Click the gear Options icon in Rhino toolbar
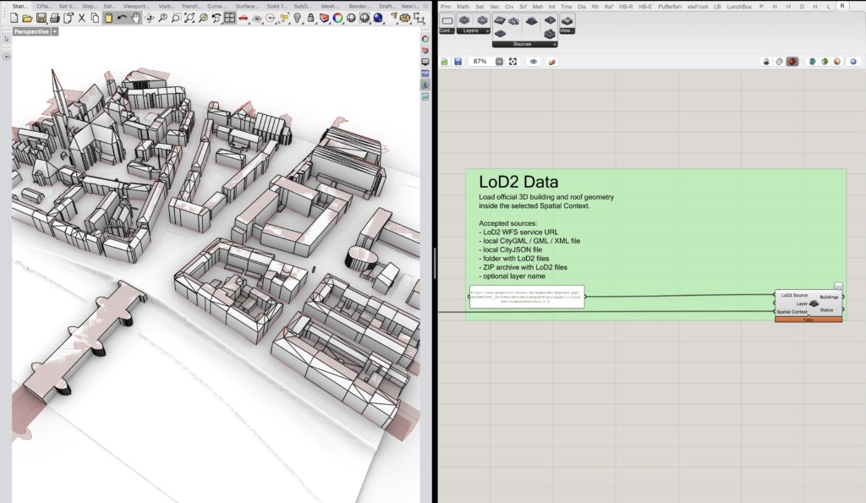Image resolution: width=866 pixels, height=503 pixels. (x=405, y=19)
